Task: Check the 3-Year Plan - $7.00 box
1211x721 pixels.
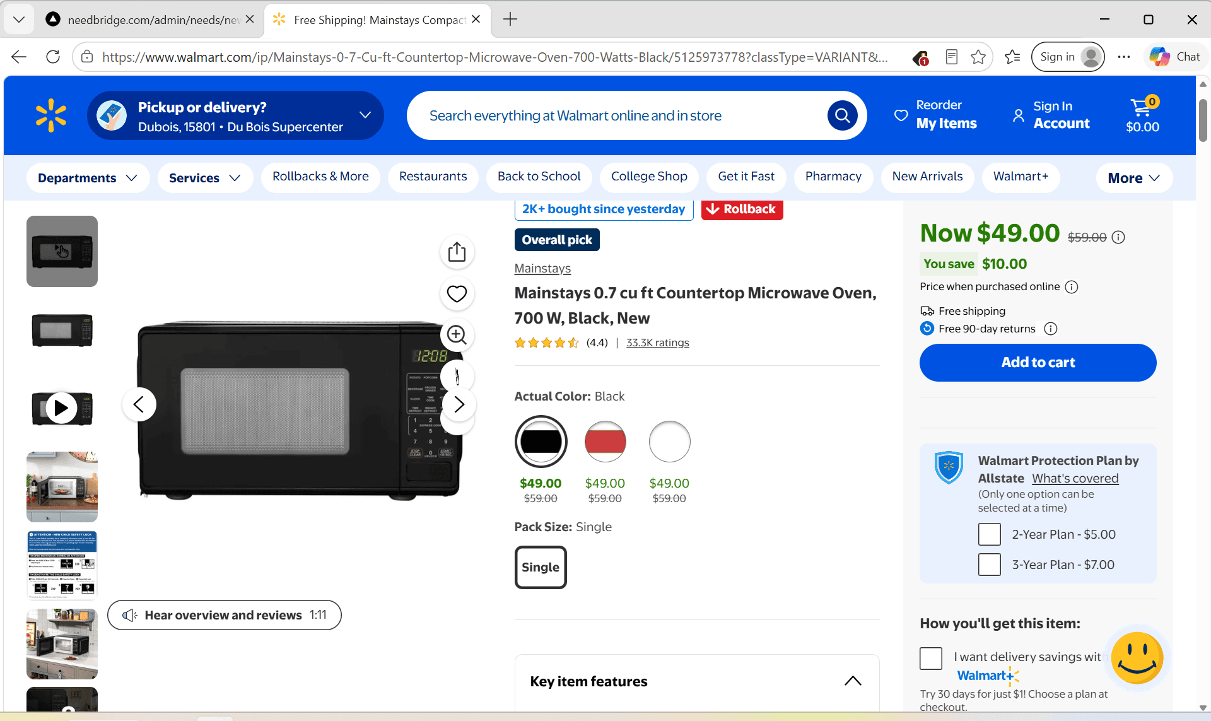Action: 989,565
